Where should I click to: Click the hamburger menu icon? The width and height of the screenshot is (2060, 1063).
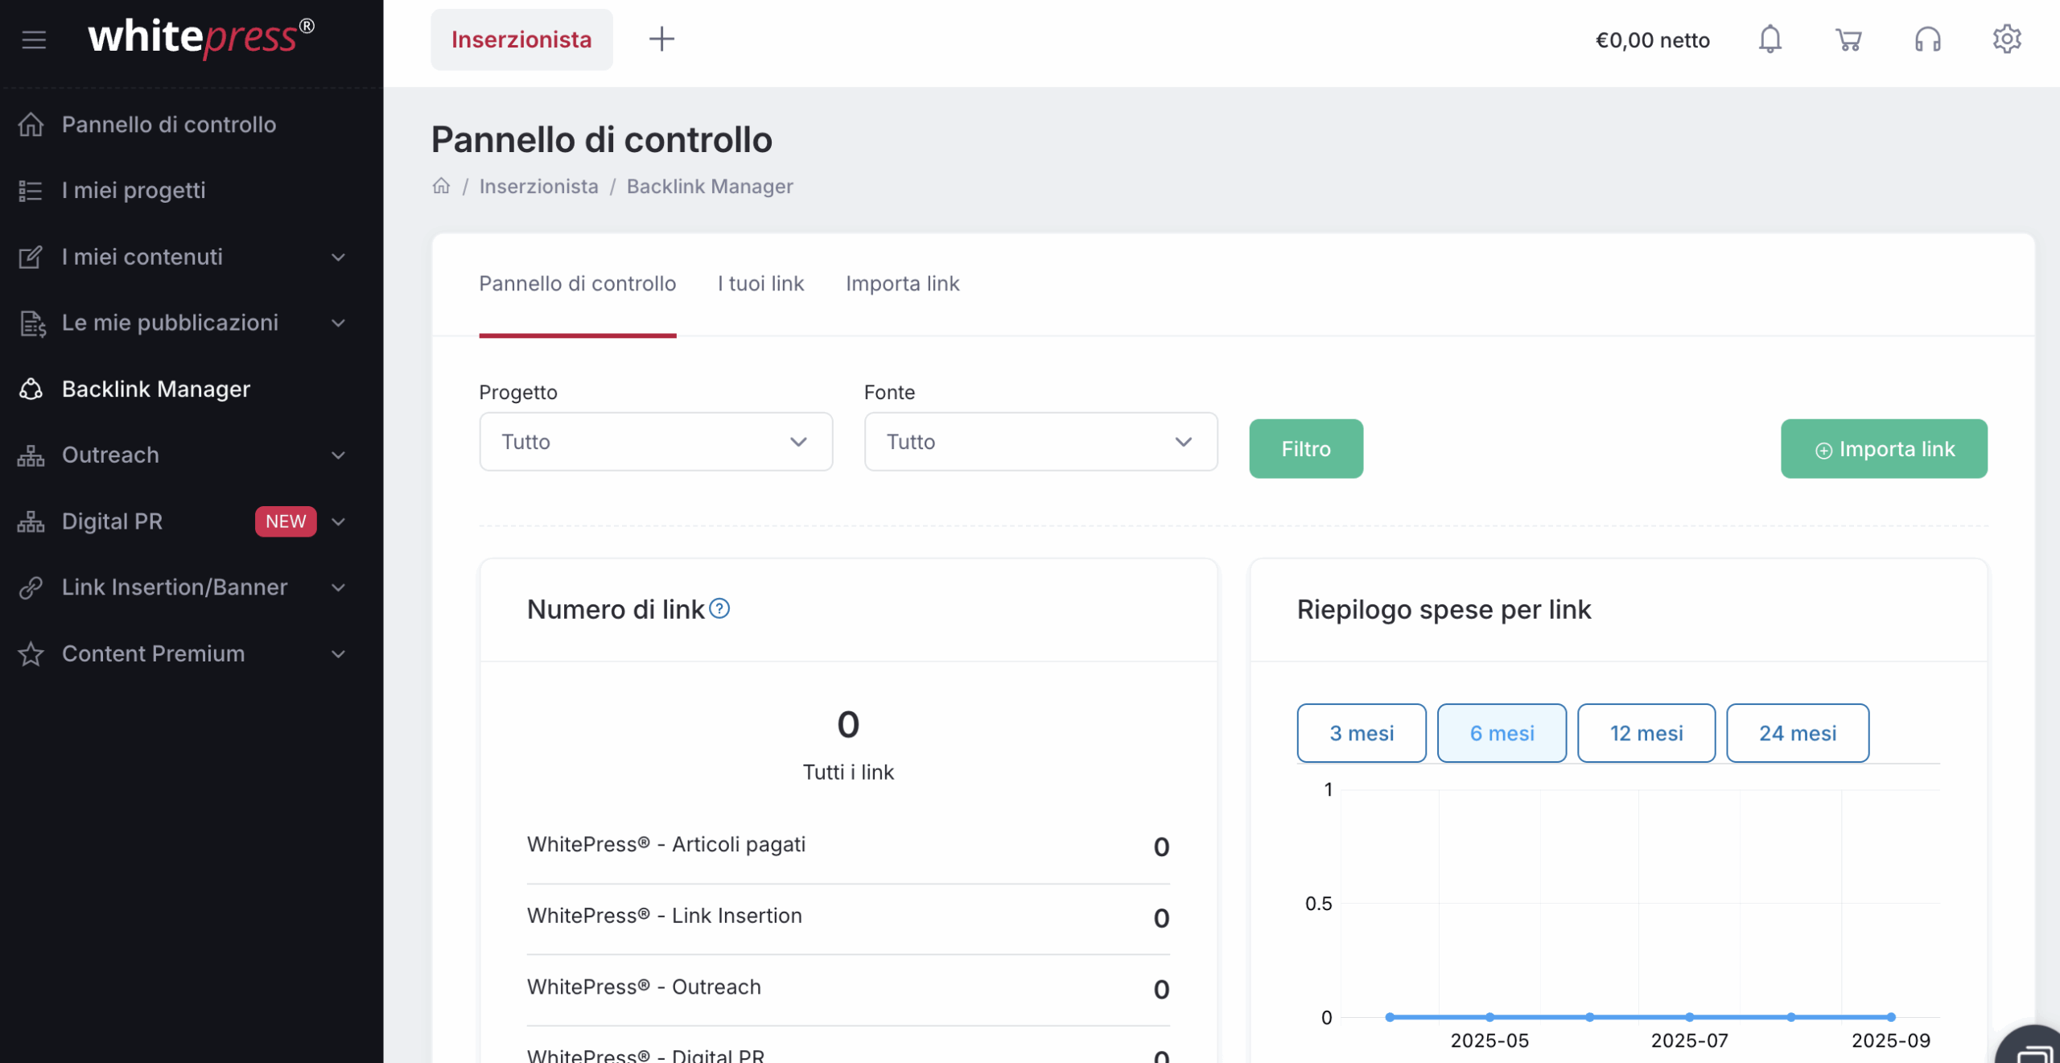tap(34, 39)
